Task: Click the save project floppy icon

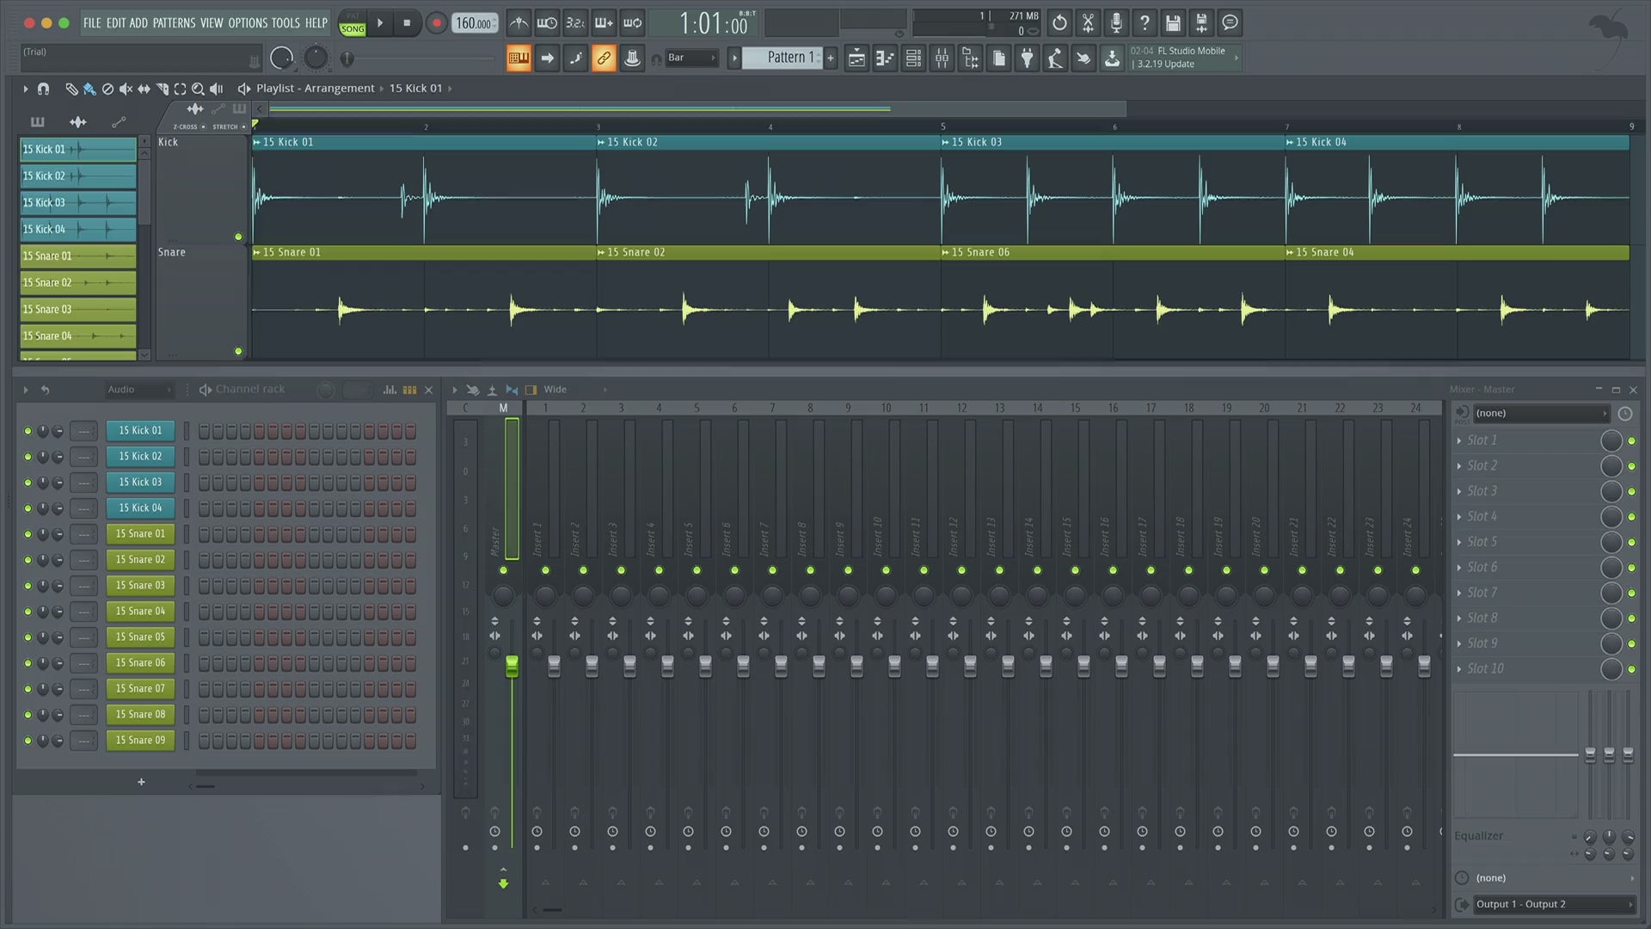Action: (x=1173, y=23)
